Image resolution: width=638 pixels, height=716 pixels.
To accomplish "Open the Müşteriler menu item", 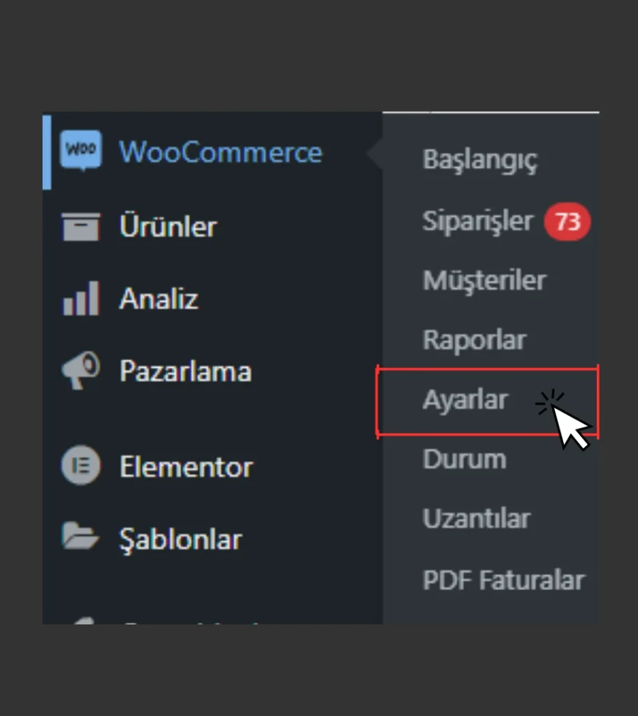I will pos(485,280).
